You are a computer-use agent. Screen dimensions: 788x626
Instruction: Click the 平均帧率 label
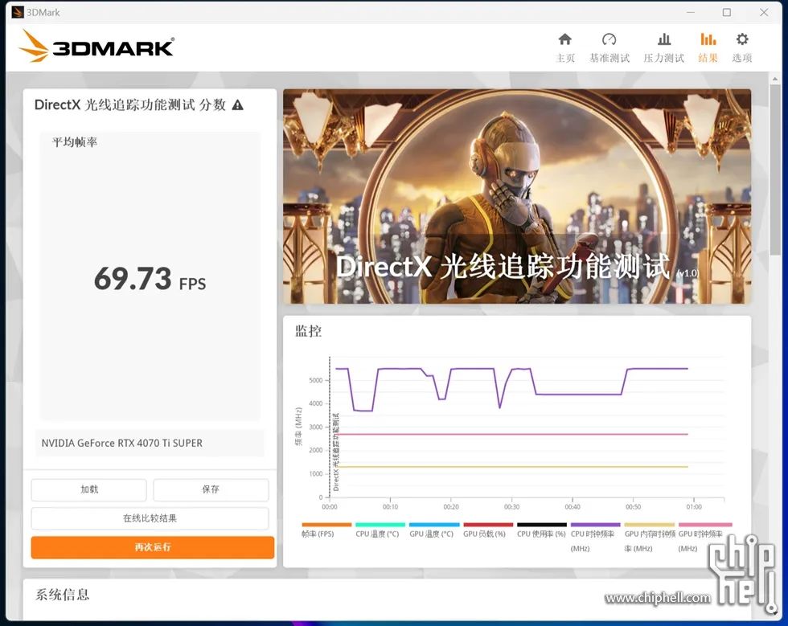tap(74, 142)
